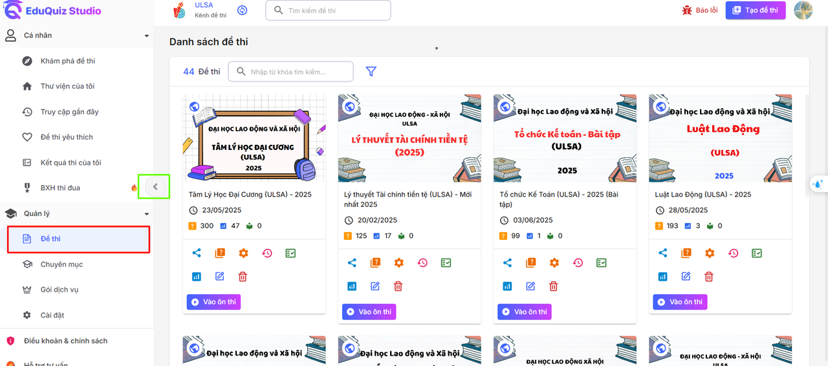Collapse the sidebar with the left chevron
The image size is (828, 366).
click(x=155, y=187)
